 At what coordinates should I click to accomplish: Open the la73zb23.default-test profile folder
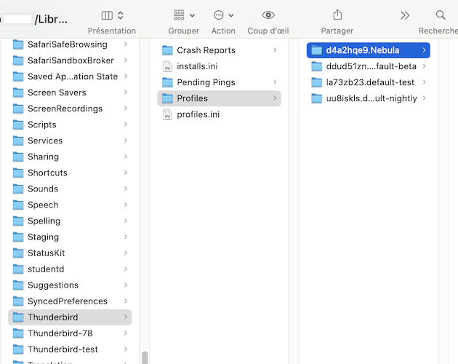coord(369,82)
